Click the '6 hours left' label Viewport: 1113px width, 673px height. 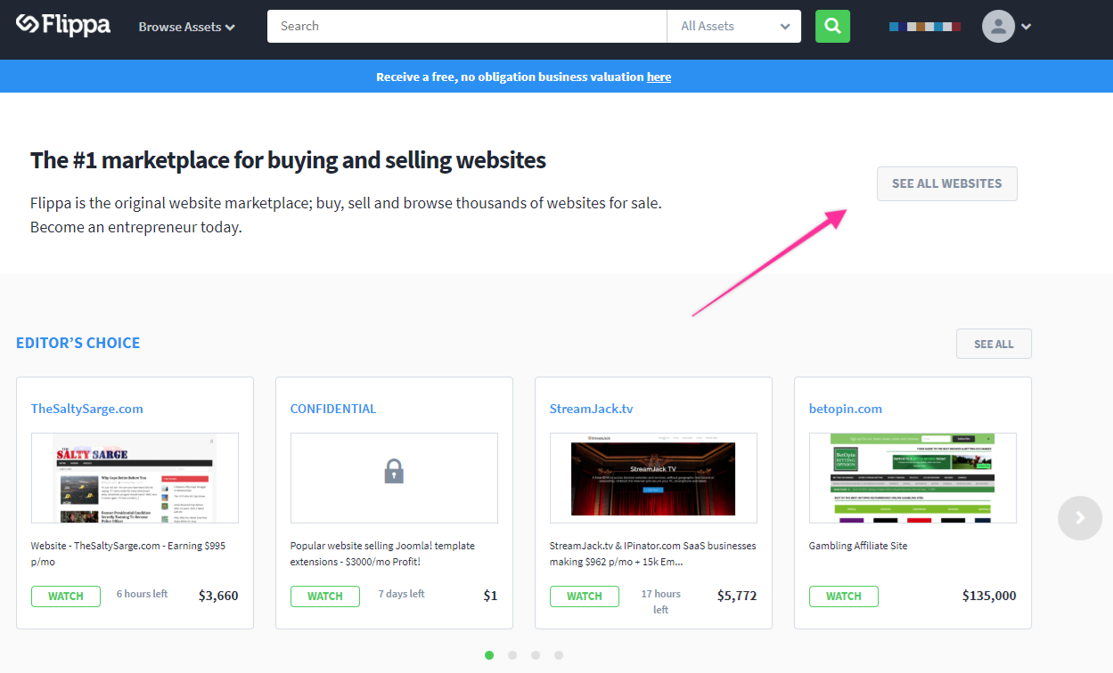(142, 594)
